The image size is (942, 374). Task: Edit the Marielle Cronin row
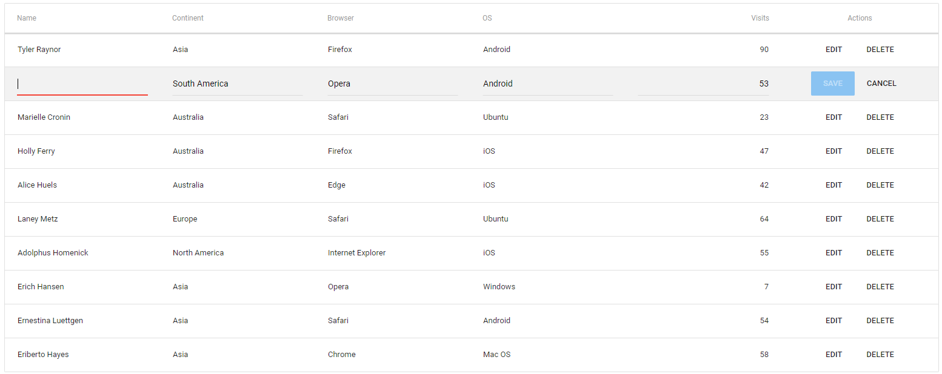833,117
